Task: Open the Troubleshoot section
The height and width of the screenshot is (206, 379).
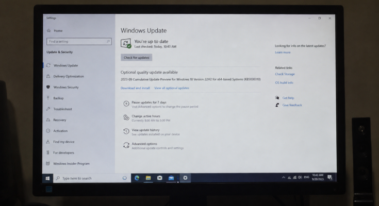Action: pyautogui.click(x=62, y=109)
